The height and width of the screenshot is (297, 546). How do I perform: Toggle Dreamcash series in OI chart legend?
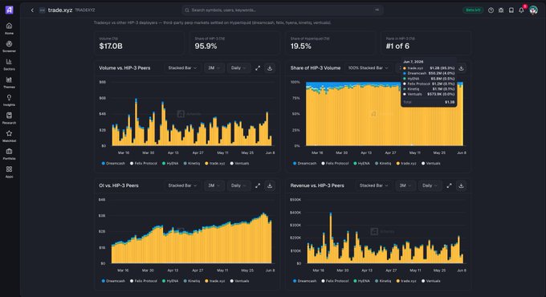[113, 281]
